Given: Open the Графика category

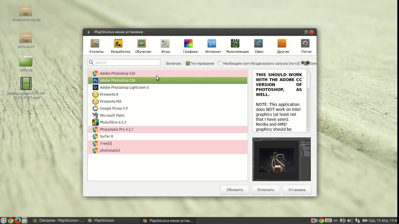Looking at the screenshot, I should pyautogui.click(x=190, y=46).
